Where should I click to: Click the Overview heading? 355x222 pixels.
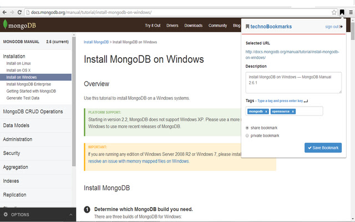[x=97, y=84]
